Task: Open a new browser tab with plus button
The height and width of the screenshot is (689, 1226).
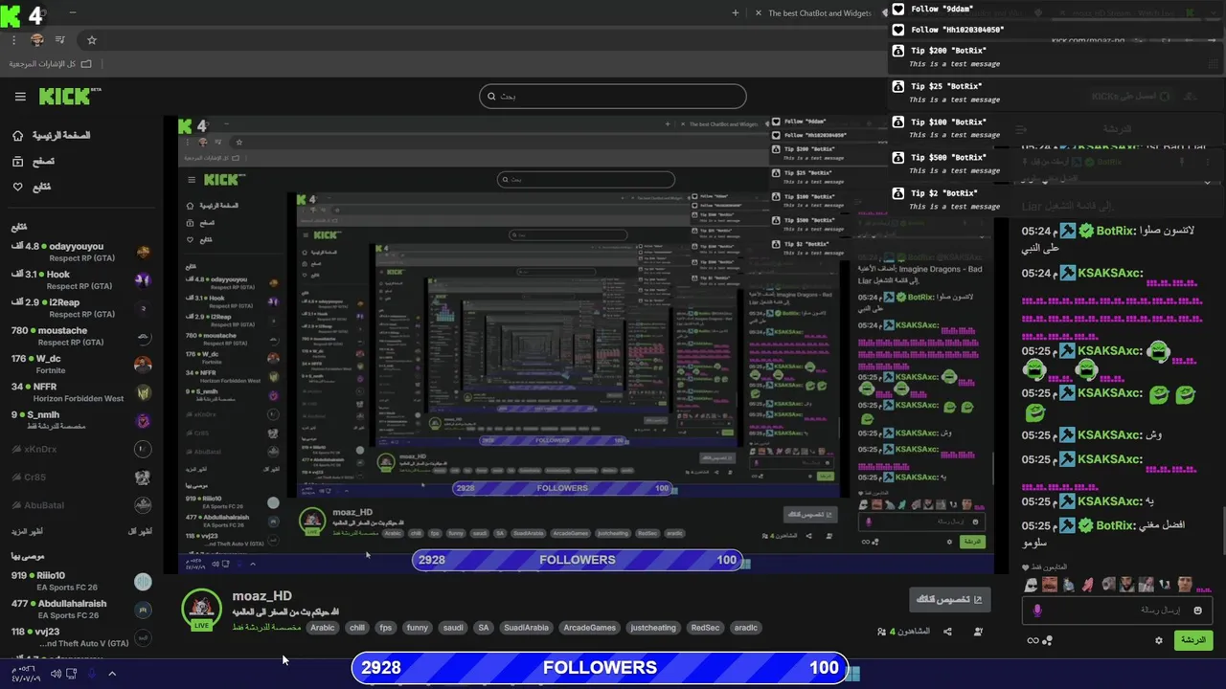Action: coord(736,13)
